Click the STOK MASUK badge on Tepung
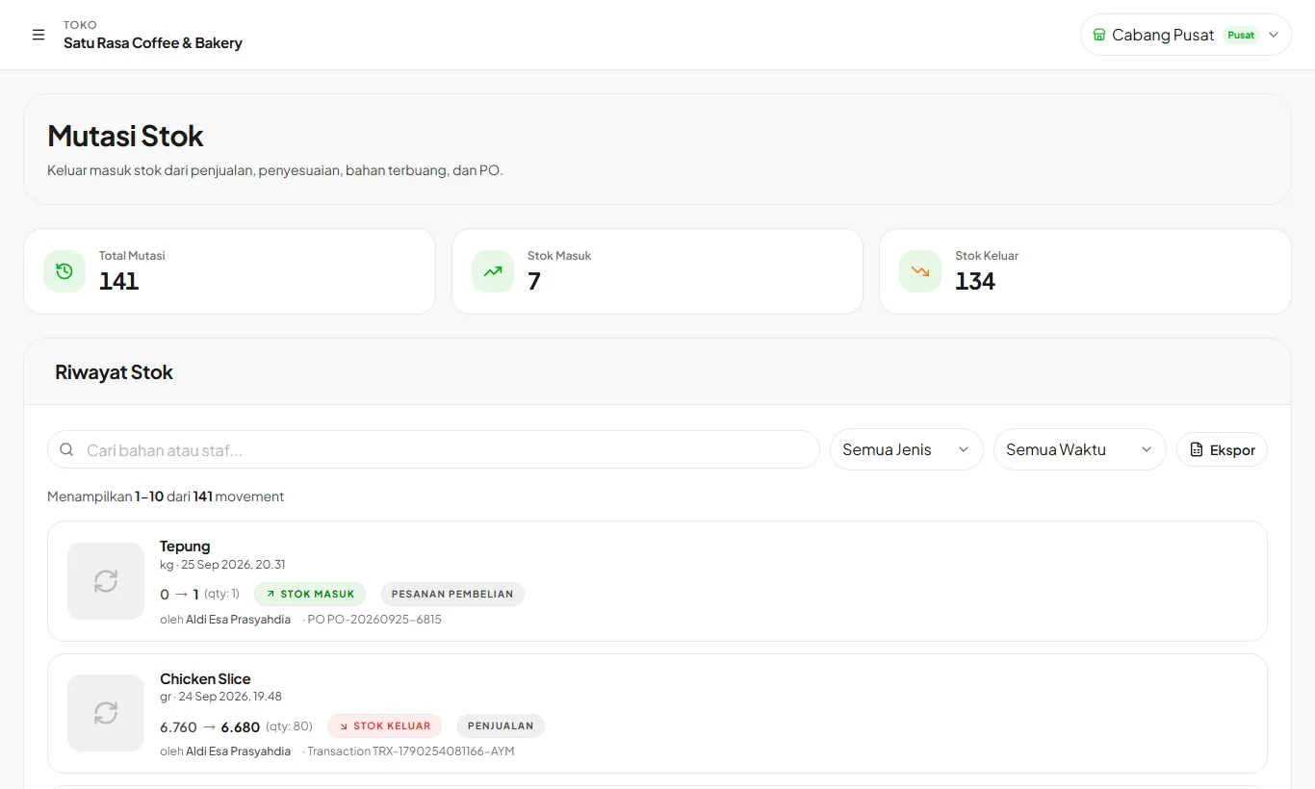The image size is (1315, 789). [x=311, y=594]
